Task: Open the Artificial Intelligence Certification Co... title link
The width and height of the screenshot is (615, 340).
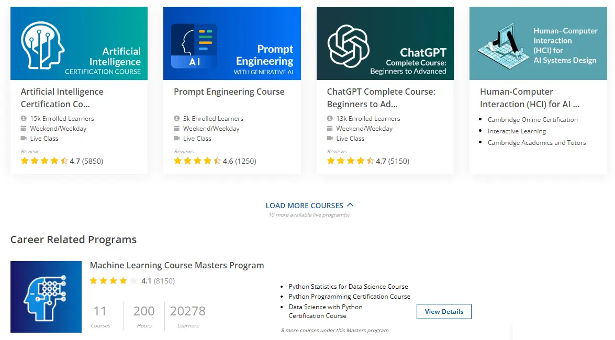Action: 62,98
